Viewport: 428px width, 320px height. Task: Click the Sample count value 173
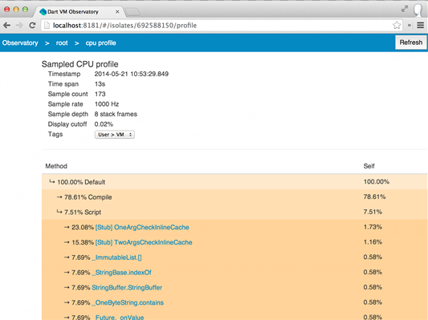coord(100,94)
